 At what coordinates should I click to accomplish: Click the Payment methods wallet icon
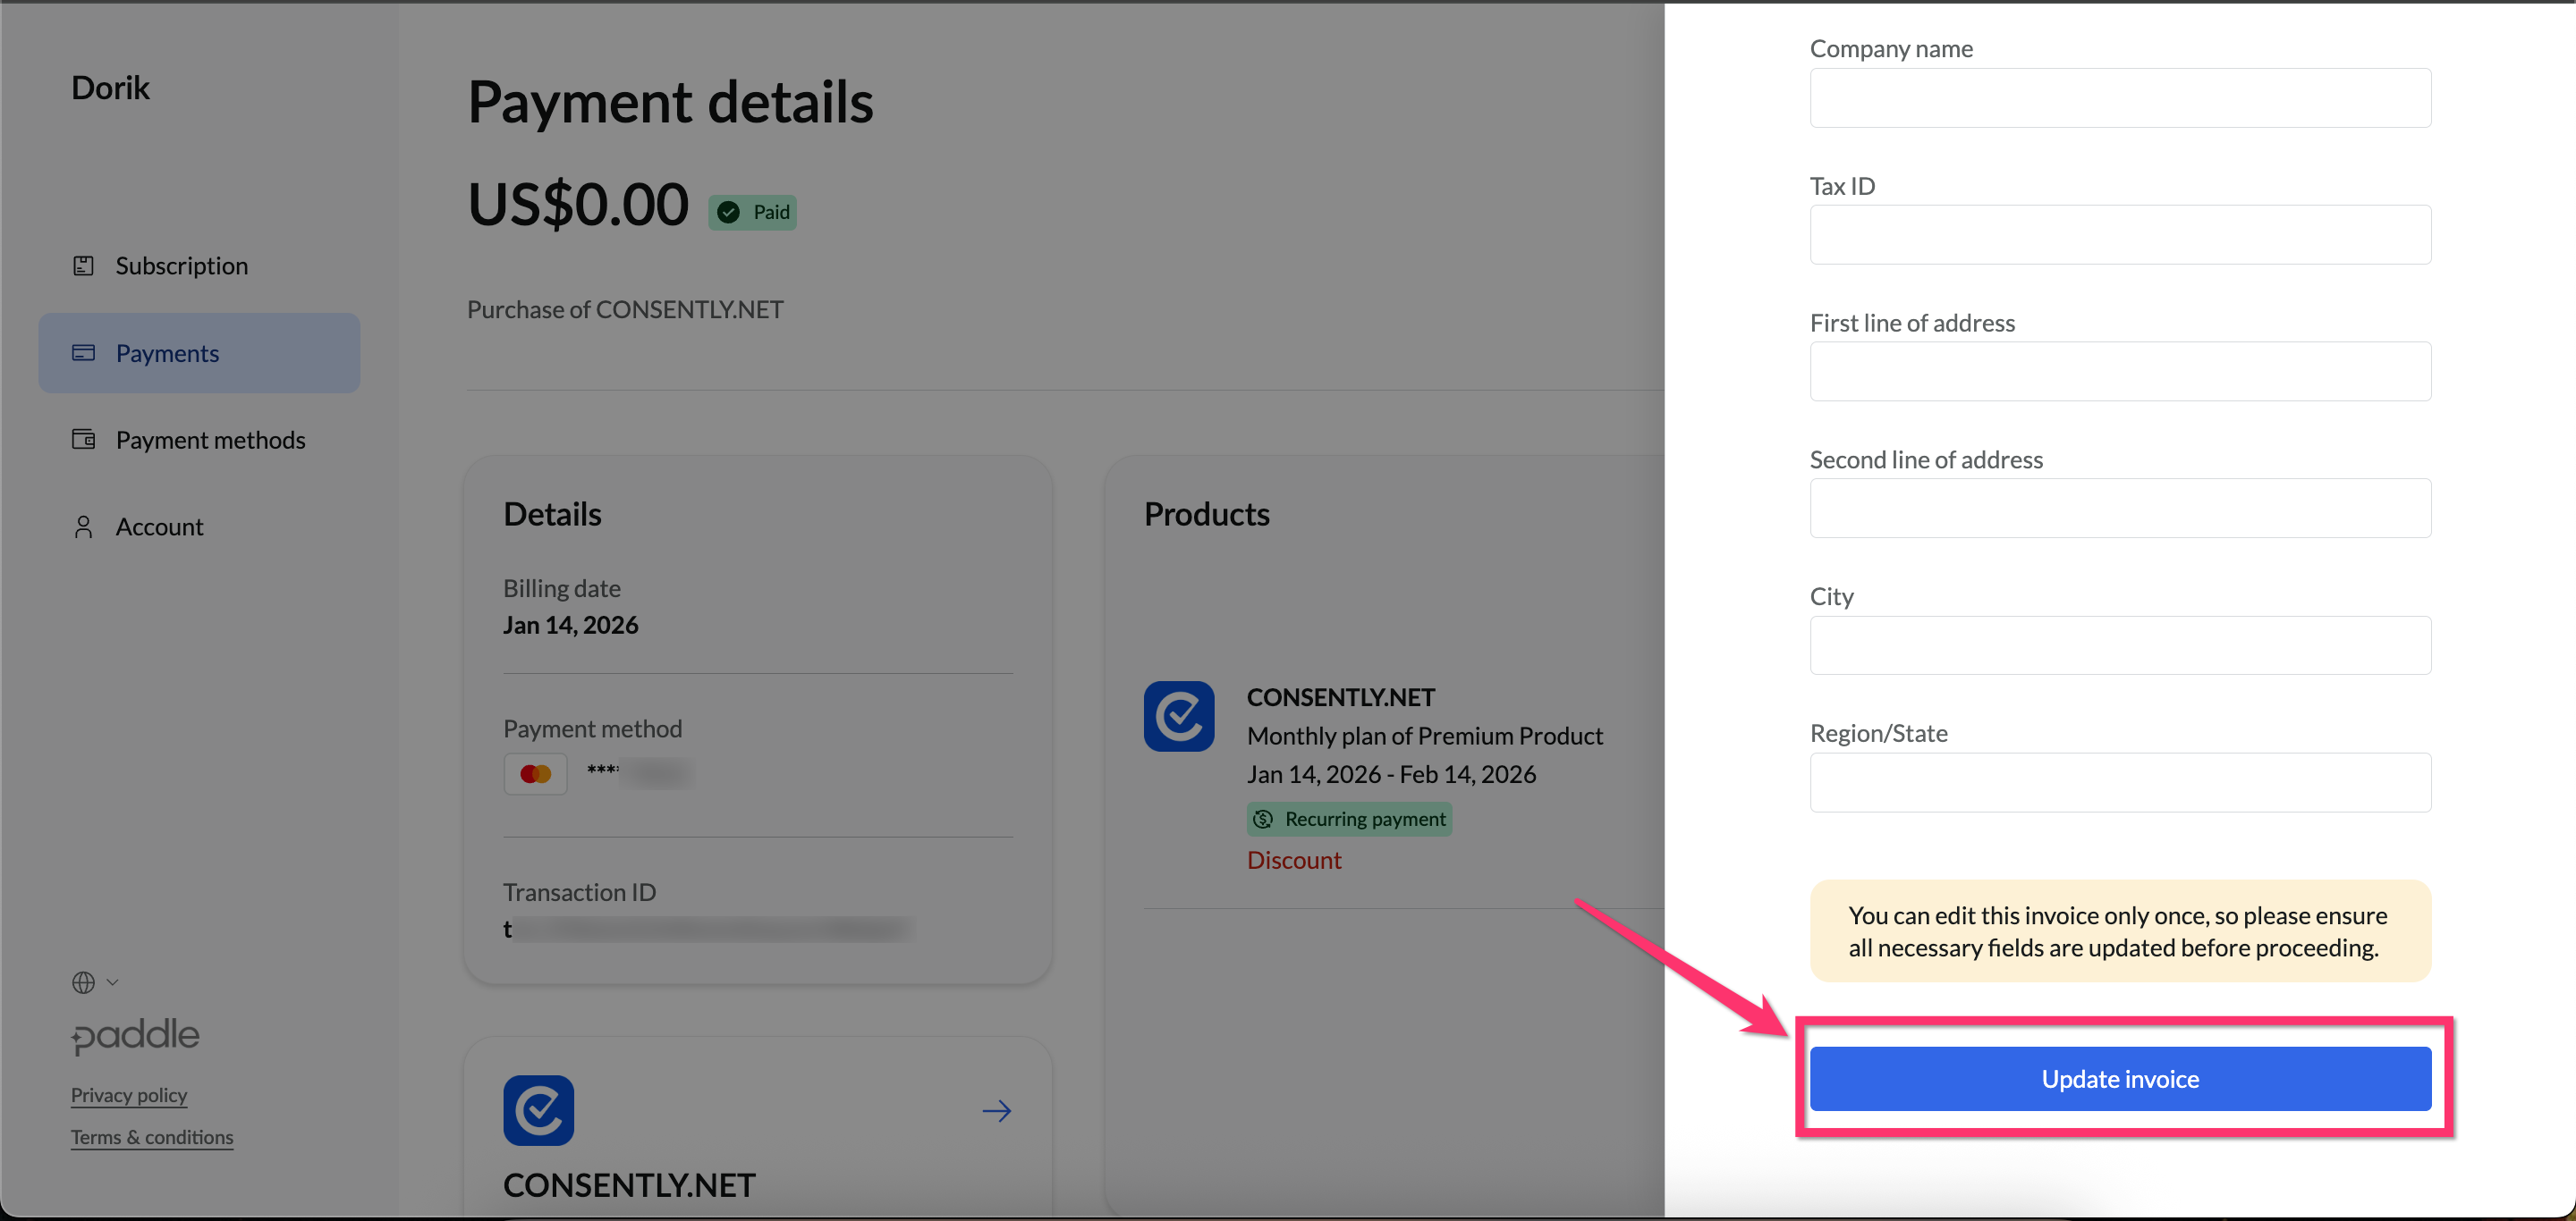coord(83,440)
